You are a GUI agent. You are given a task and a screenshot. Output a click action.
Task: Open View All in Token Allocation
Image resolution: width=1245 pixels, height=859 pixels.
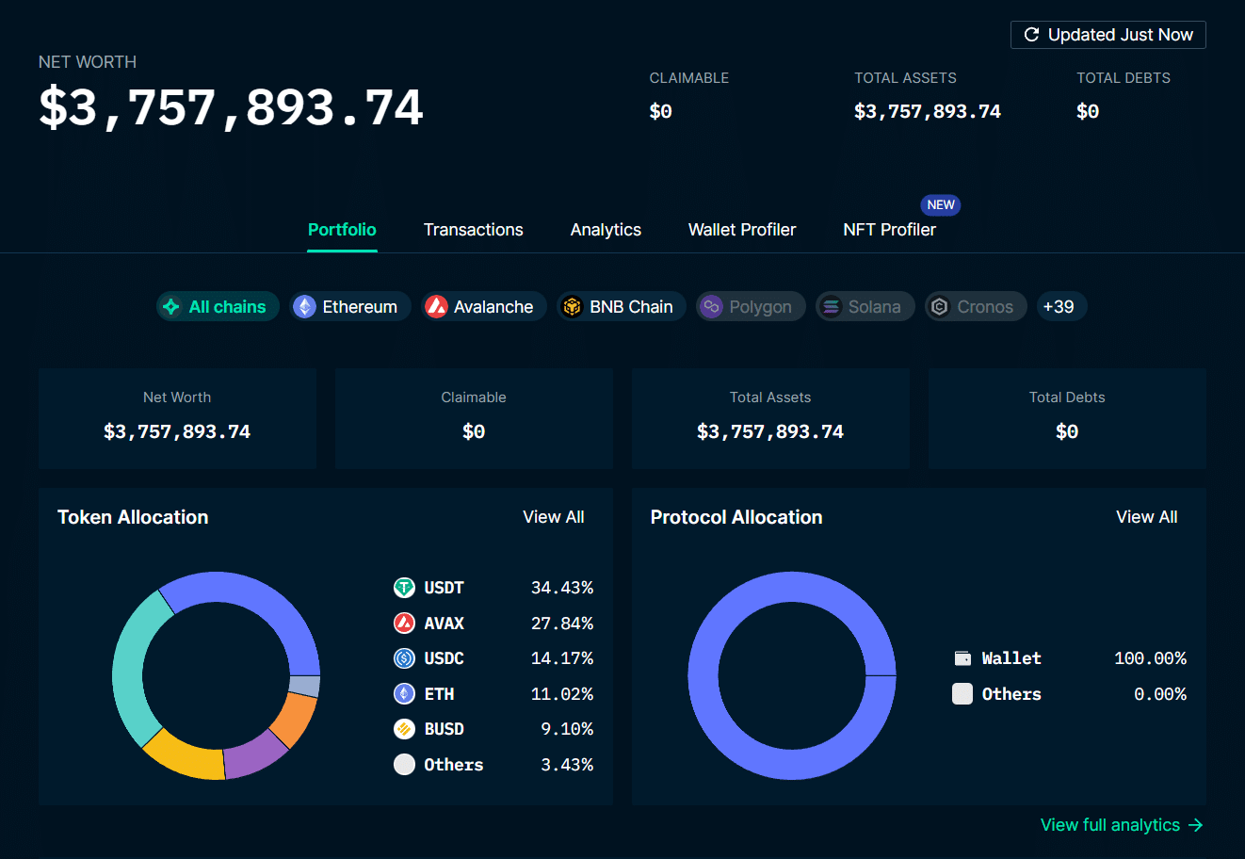coord(553,517)
